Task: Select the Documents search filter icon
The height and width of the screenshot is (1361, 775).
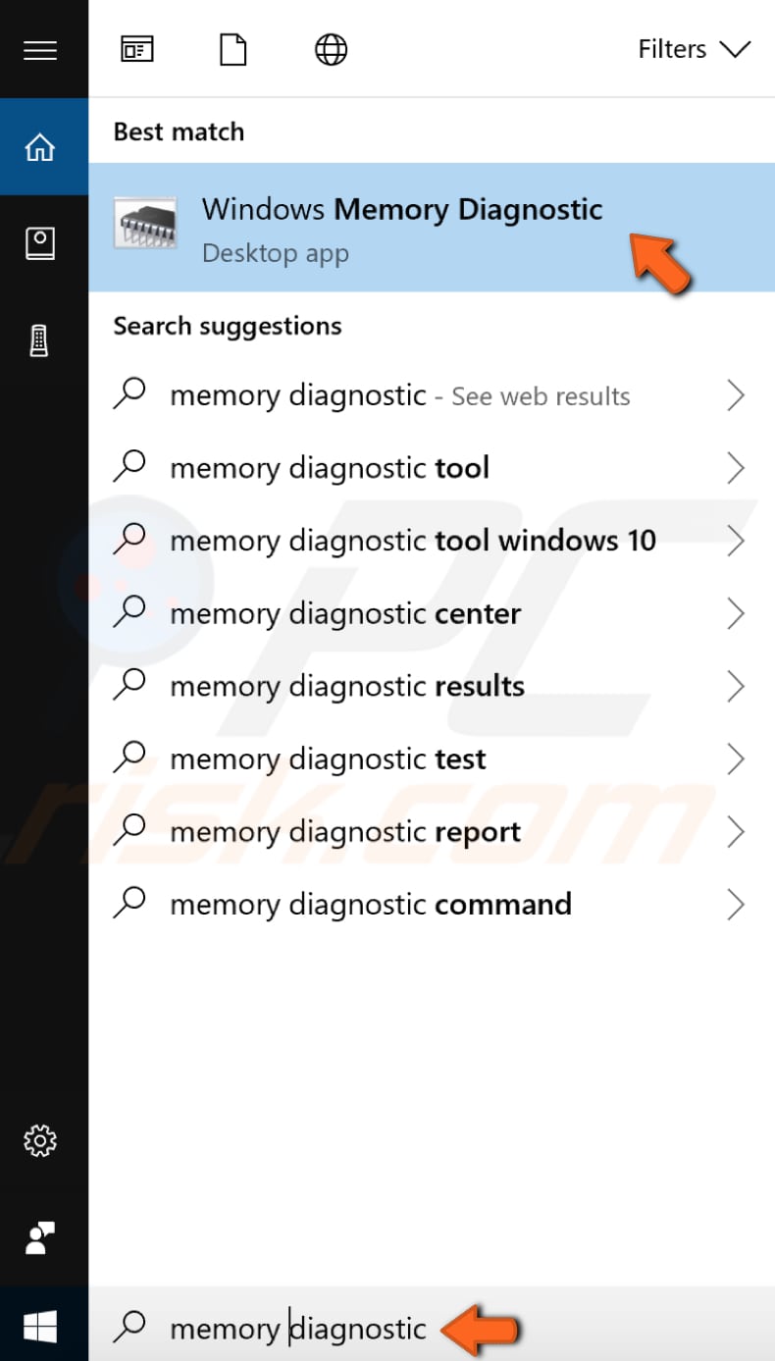Action: coord(232,49)
